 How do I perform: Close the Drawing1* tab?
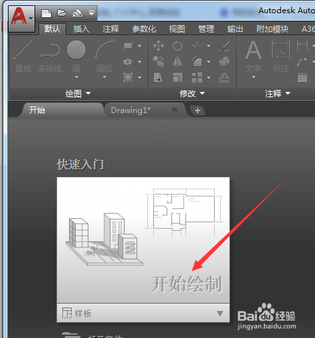click(174, 110)
